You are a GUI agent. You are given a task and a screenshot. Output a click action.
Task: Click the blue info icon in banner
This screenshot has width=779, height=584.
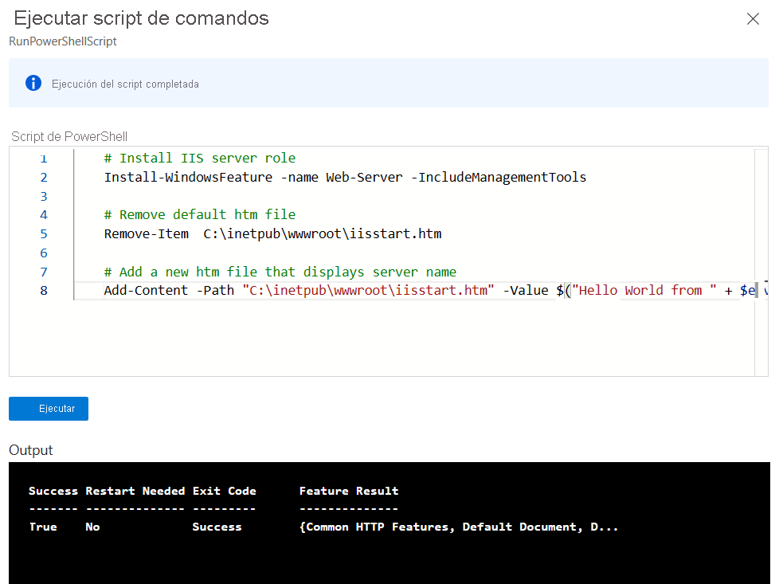33,83
